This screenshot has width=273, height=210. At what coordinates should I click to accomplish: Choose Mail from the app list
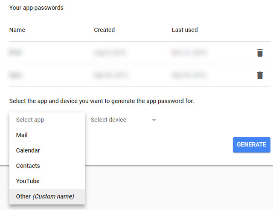pos(22,135)
